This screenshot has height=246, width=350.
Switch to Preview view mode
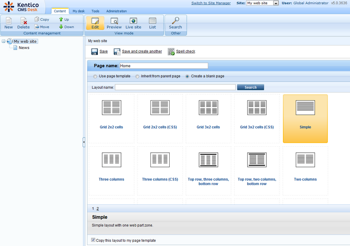click(x=114, y=23)
